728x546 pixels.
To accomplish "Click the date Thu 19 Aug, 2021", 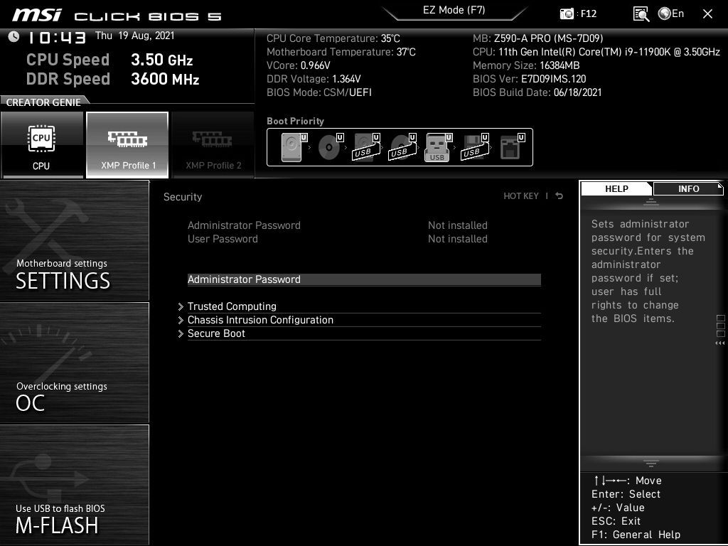I will point(134,36).
